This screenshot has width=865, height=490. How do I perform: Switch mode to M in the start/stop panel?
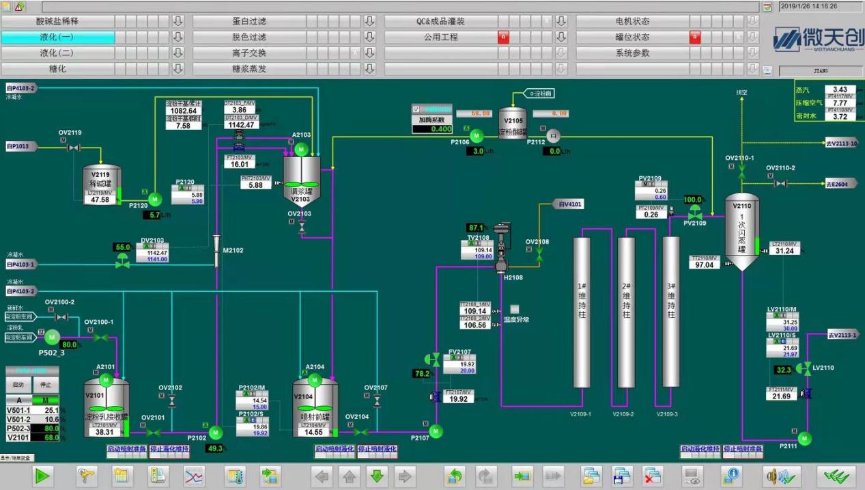(46, 400)
